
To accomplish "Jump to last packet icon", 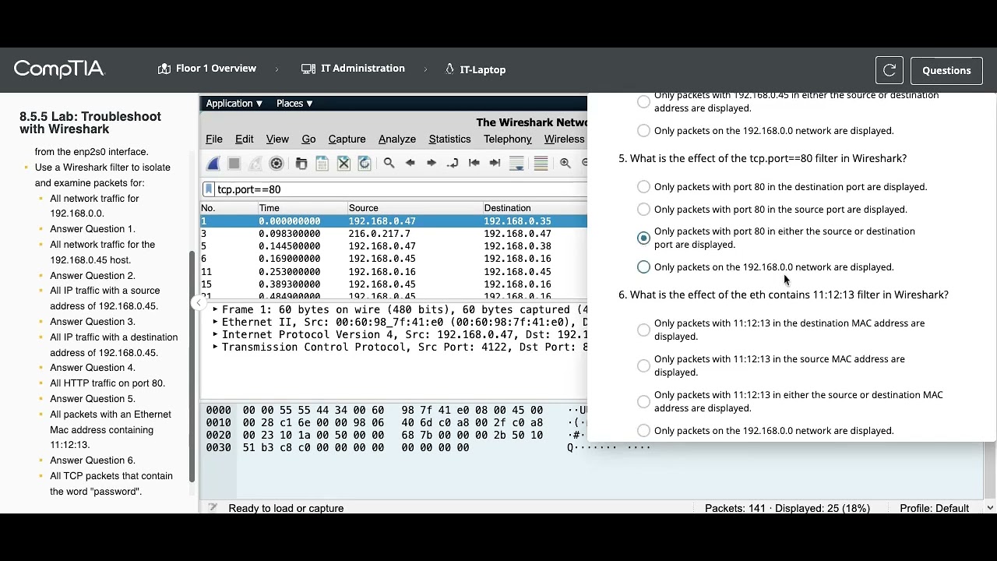I will coord(495,163).
